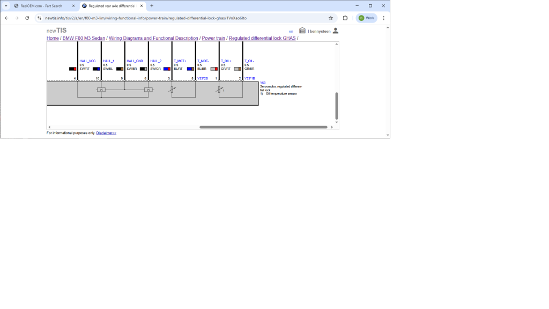The width and height of the screenshot is (549, 309).
Task: Reload the current page
Action: [27, 18]
